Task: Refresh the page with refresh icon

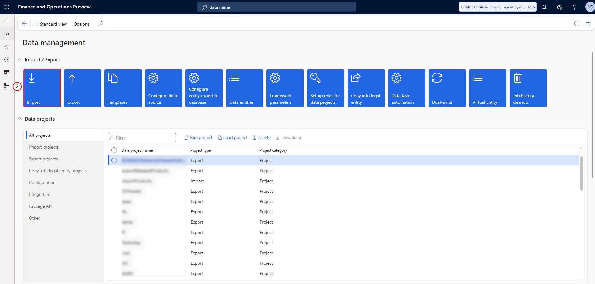Action: (x=577, y=24)
